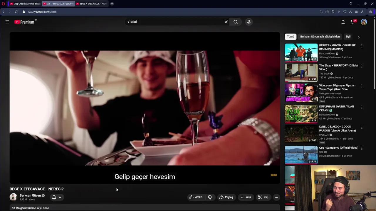Open the Berkcan Güven channel avatar

[x=13, y=197]
